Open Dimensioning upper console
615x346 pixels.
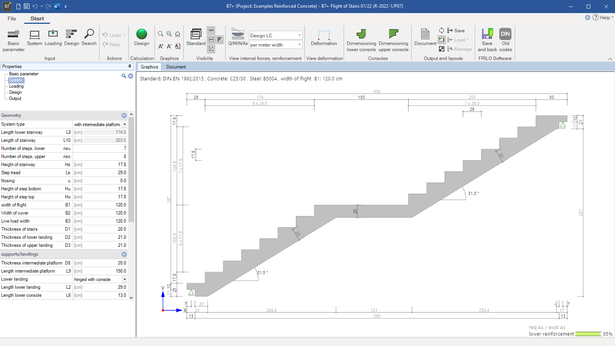[393, 40]
